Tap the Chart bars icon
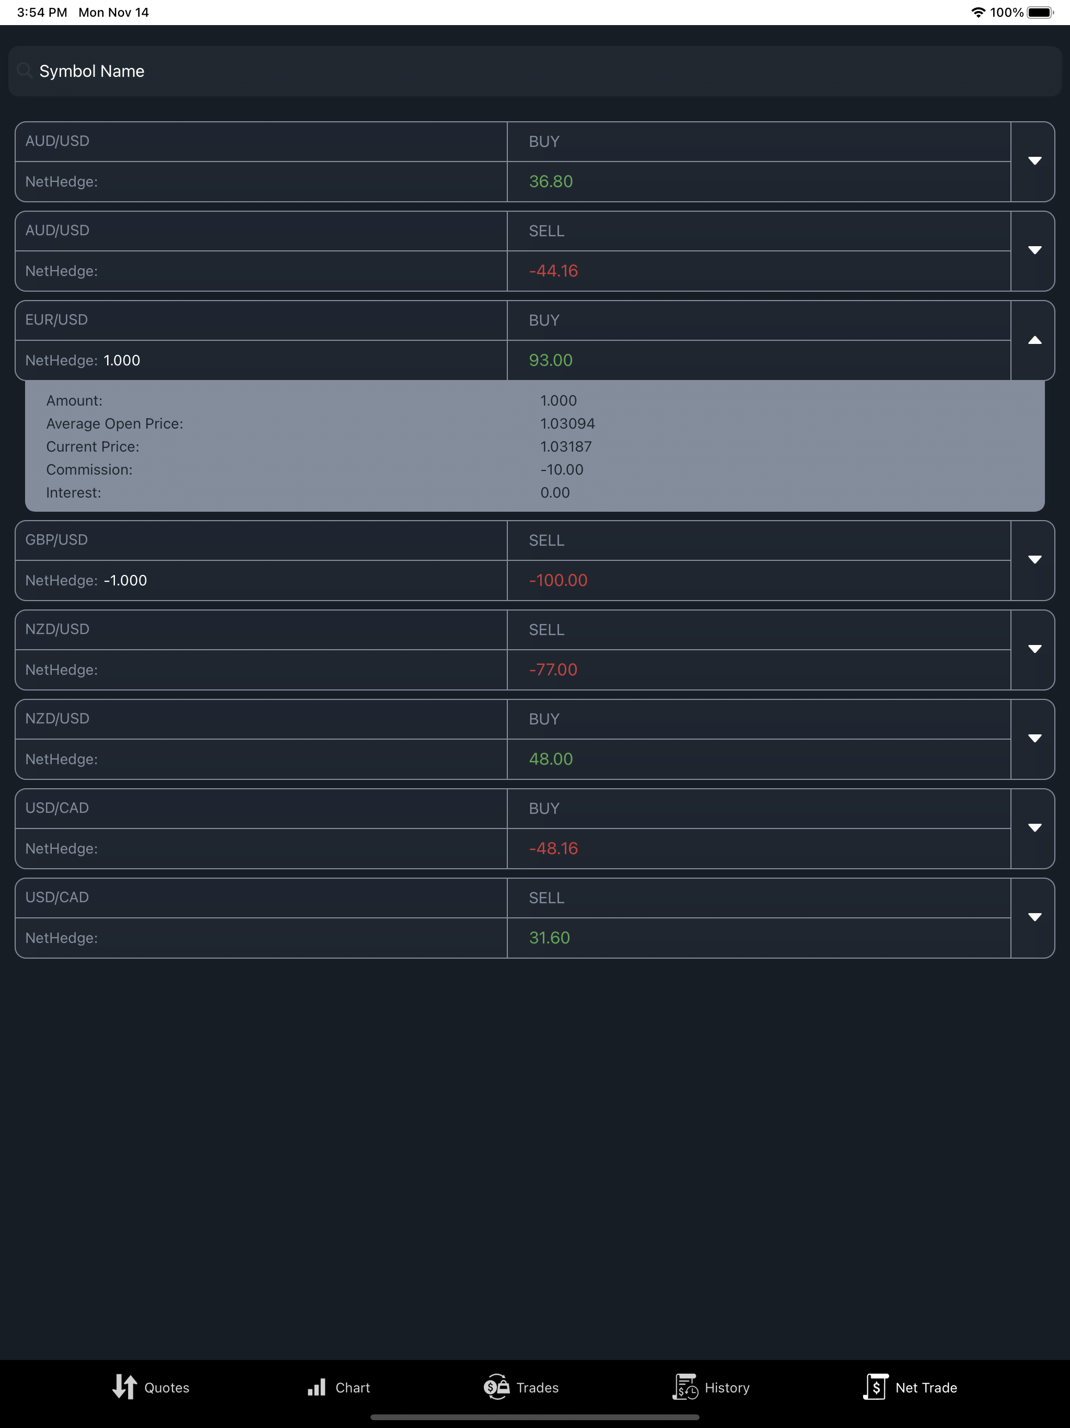Viewport: 1070px width, 1428px height. 316,1387
